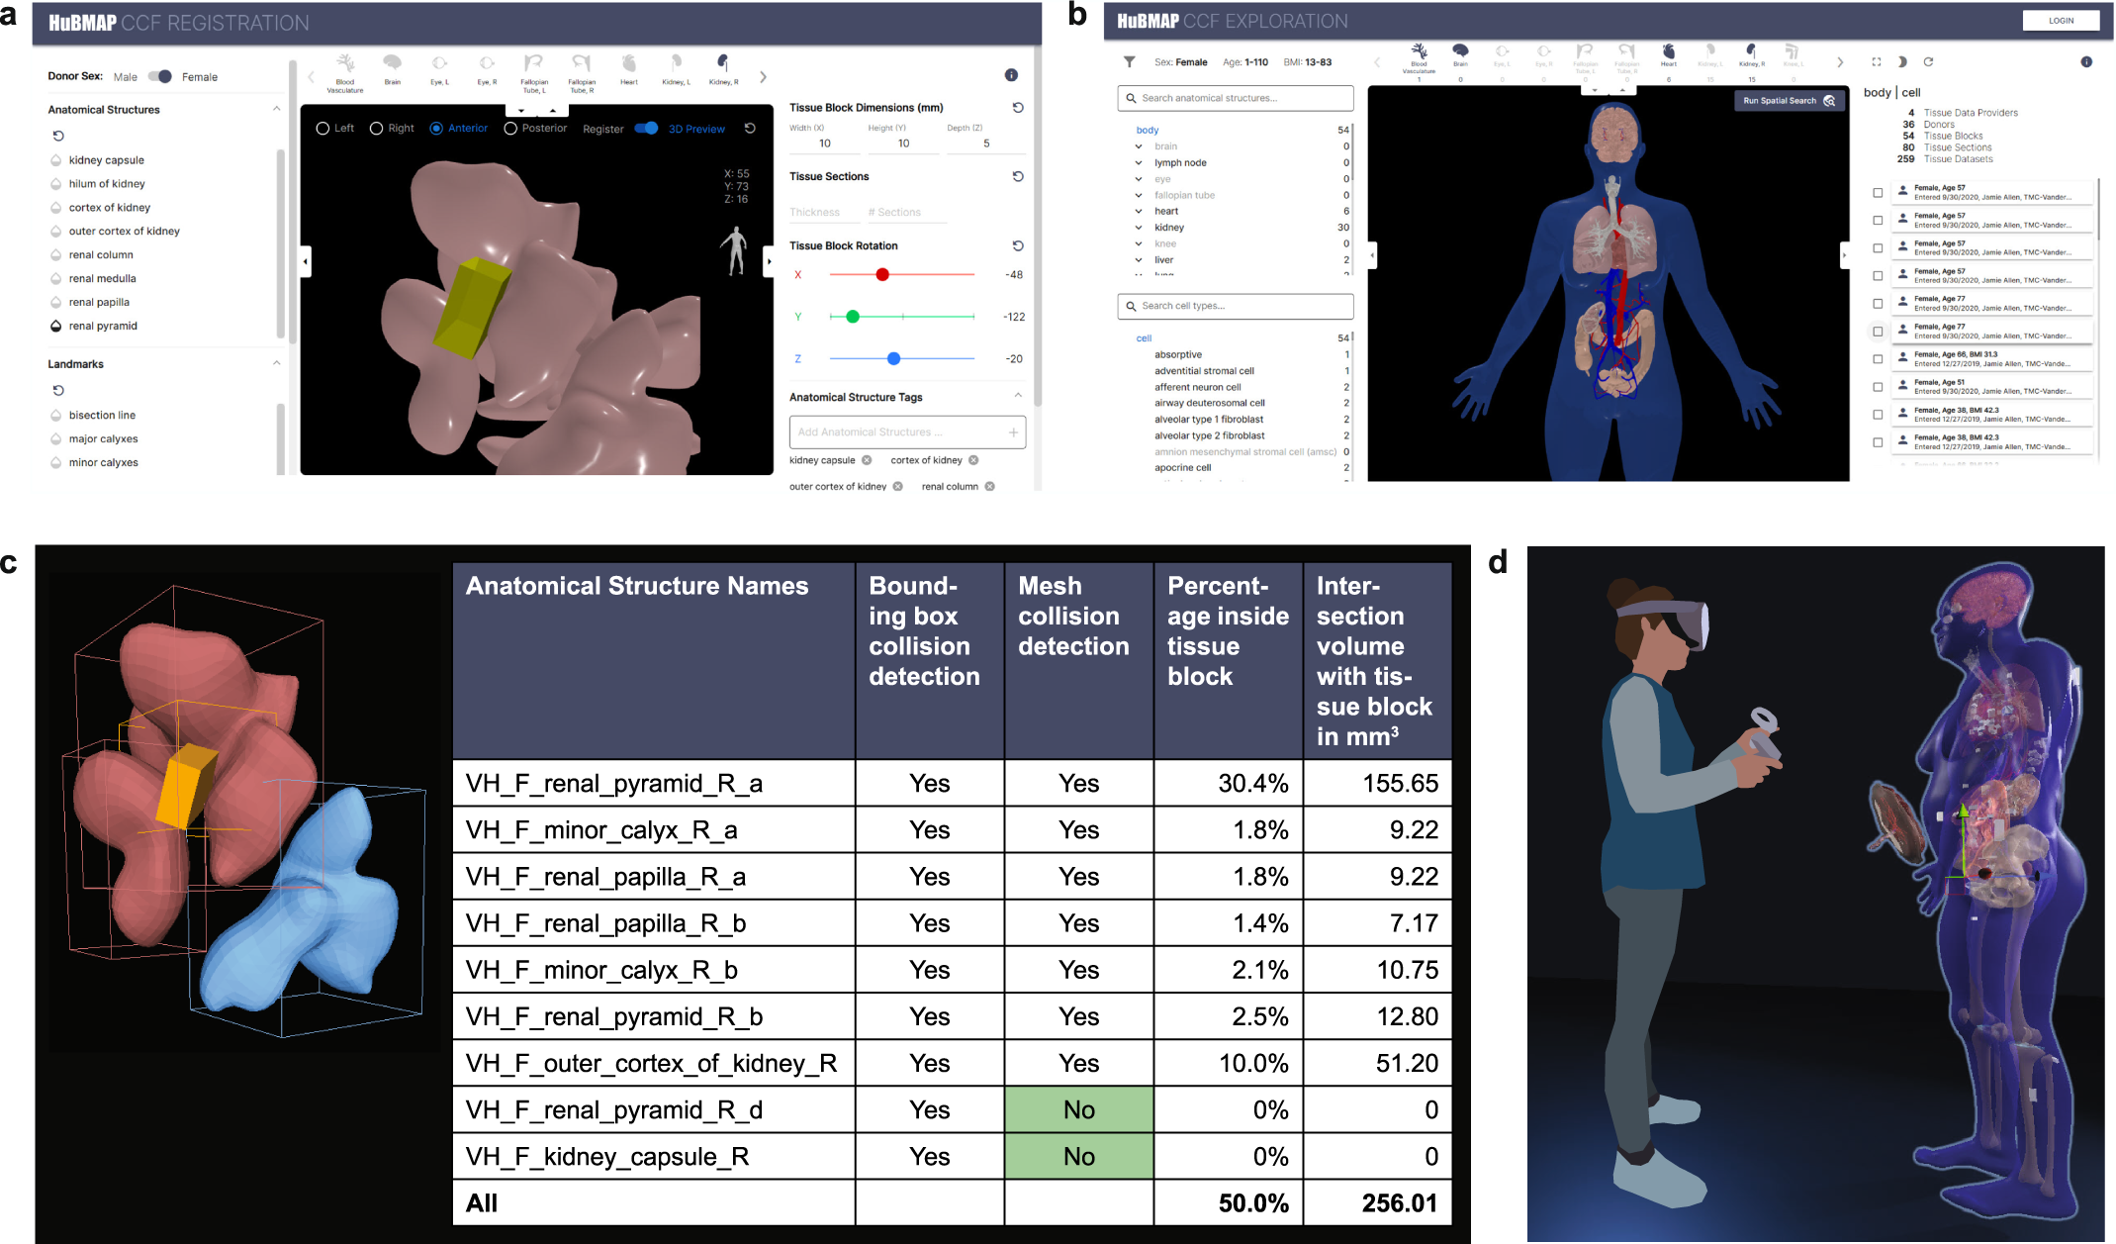Reset Tissue Block Rotation values
The width and height of the screenshot is (2116, 1244).
coord(1018,245)
